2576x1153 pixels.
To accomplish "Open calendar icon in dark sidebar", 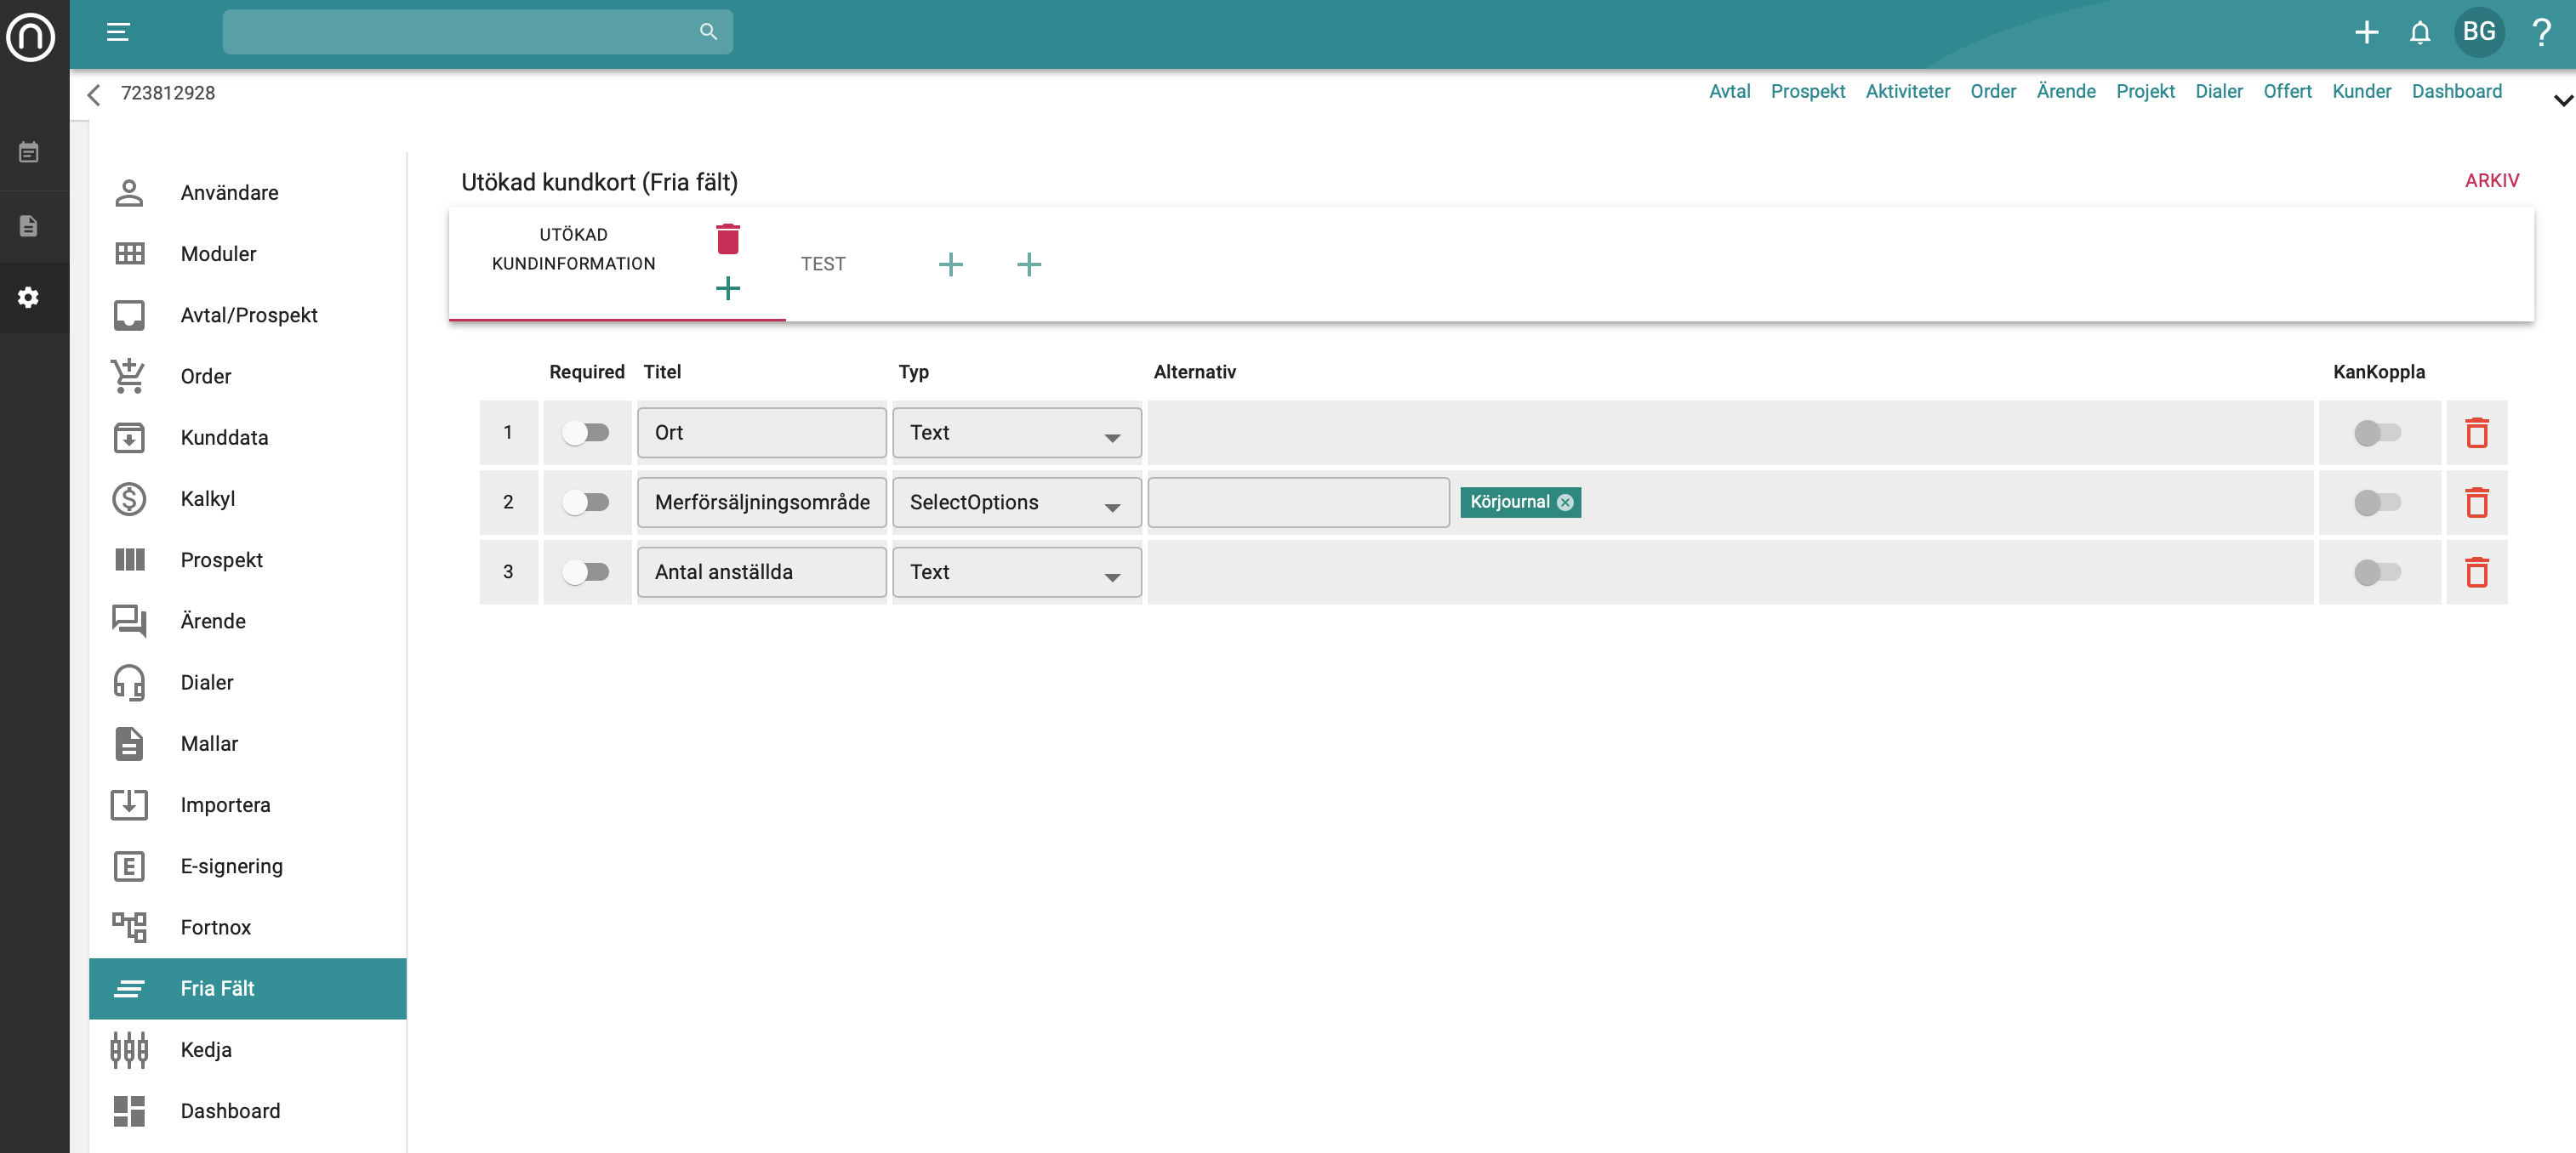I will (x=29, y=152).
